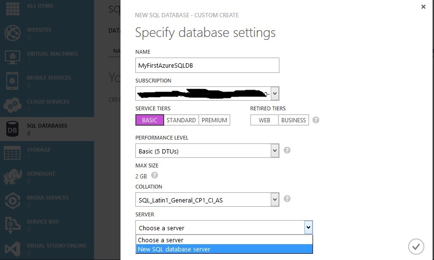Click help icon beside Max Size 2 GB
This screenshot has width=434, height=260.
tap(155, 176)
